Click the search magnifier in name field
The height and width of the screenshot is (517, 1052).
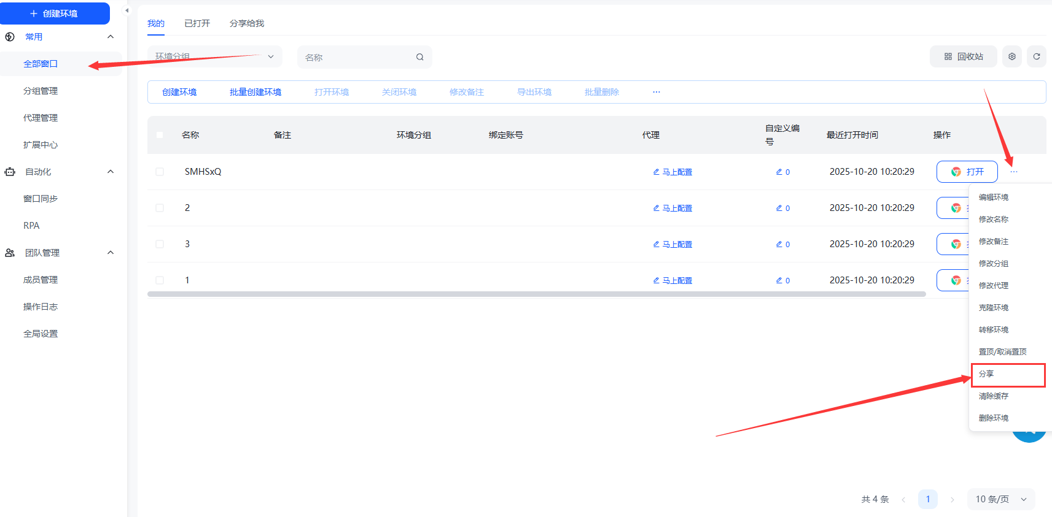point(419,57)
